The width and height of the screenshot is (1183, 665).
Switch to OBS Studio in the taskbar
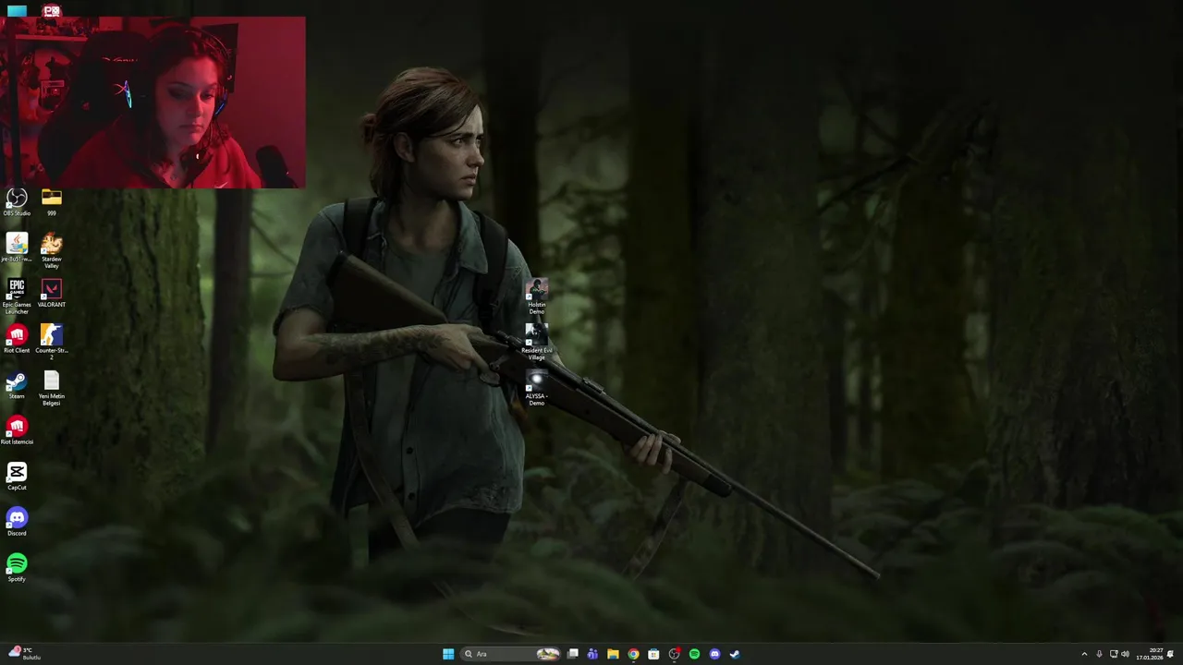(x=674, y=654)
